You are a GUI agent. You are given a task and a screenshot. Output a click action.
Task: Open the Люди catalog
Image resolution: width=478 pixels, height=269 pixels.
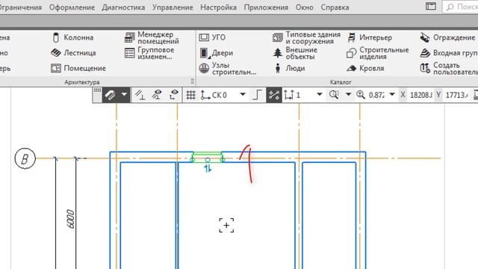point(290,68)
